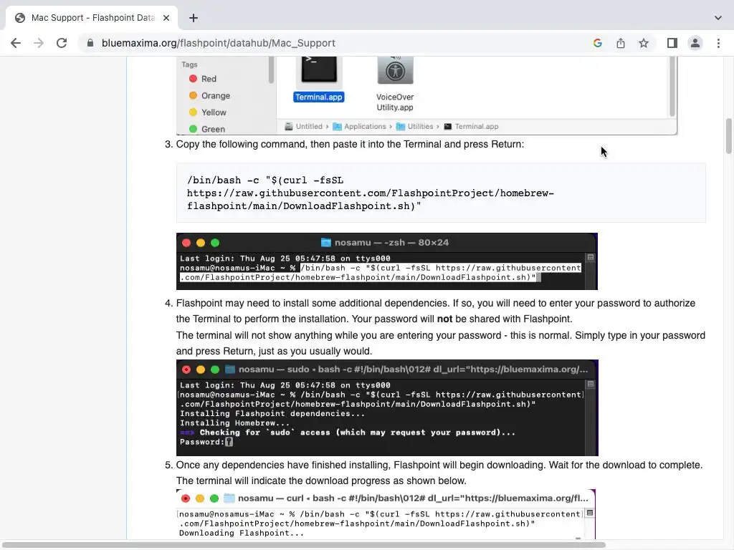Click the 'Password:' prompt in terminal image

pos(201,442)
